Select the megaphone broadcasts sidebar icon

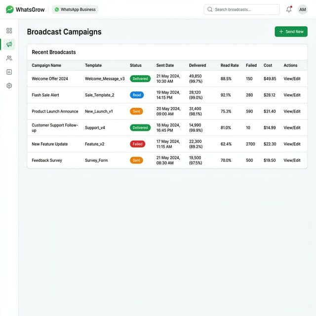9,44
